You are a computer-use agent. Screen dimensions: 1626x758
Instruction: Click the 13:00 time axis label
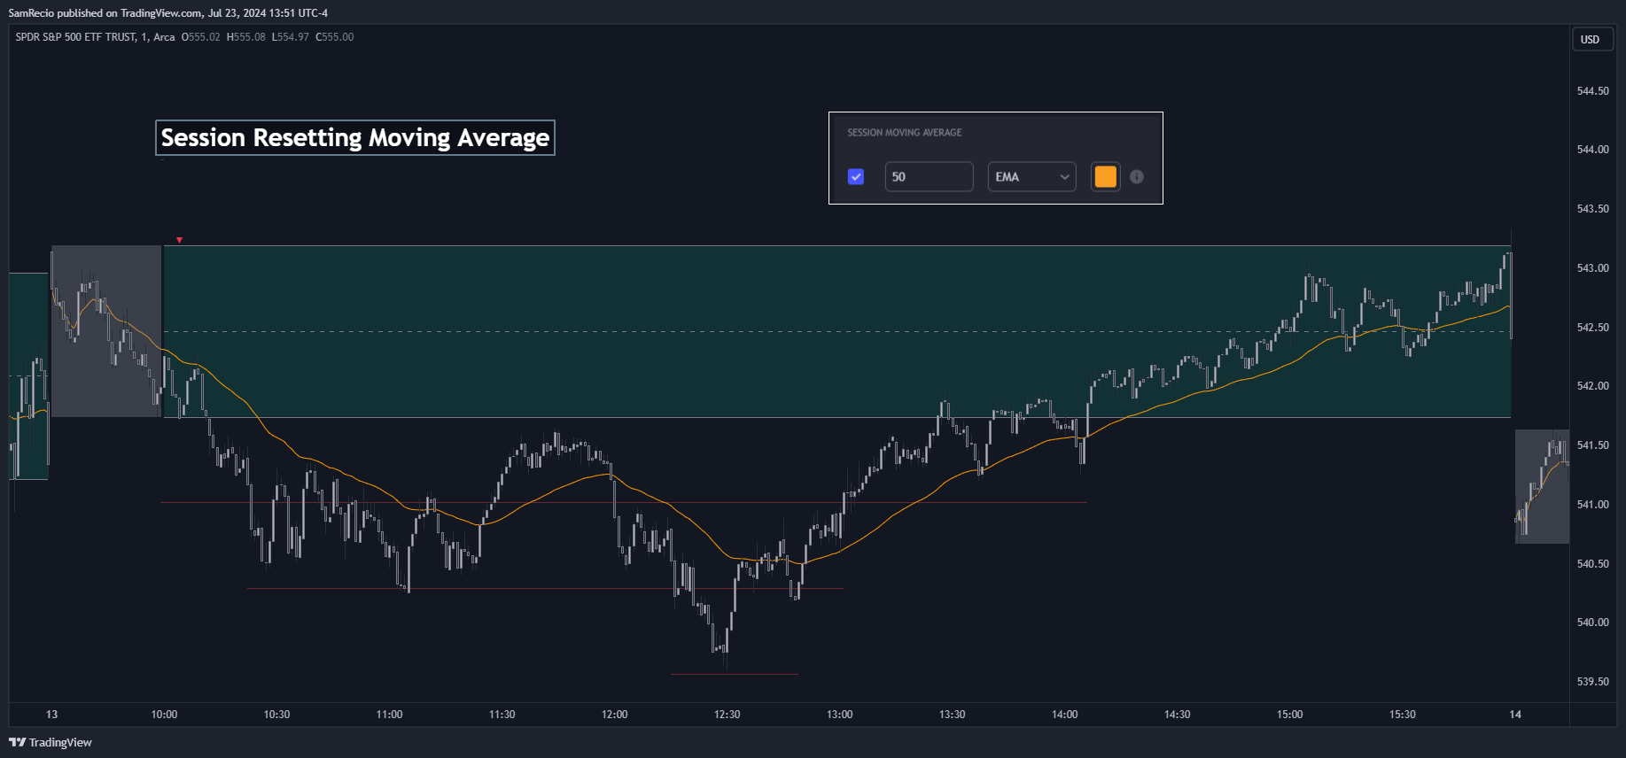pyautogui.click(x=839, y=715)
